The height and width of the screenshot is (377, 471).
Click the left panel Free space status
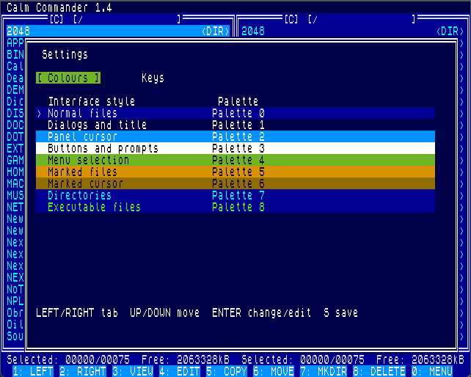point(186,359)
